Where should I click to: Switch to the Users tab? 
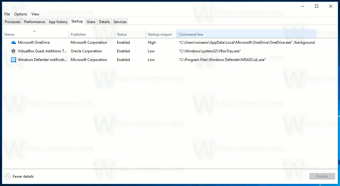(x=91, y=22)
